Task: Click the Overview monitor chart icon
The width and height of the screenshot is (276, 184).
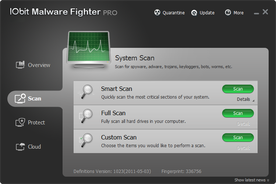Action: (x=20, y=65)
